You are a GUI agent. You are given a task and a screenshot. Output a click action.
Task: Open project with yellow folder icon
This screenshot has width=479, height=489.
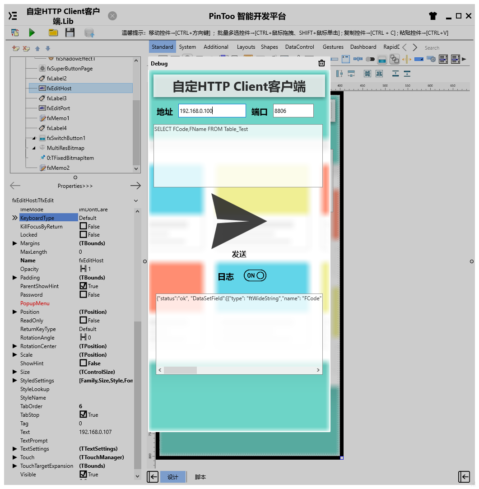pyautogui.click(x=53, y=33)
